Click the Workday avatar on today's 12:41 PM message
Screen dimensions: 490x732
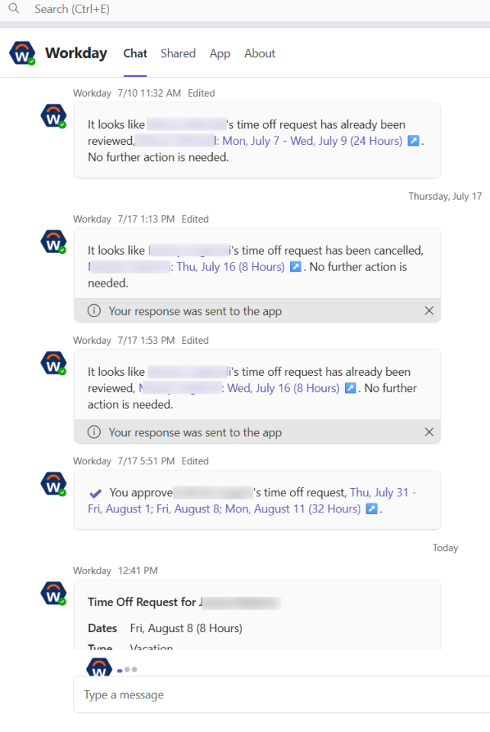pyautogui.click(x=53, y=592)
